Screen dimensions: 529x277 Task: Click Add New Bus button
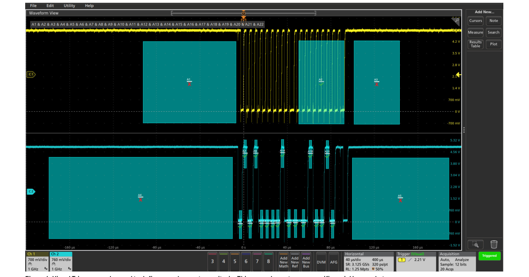306,261
